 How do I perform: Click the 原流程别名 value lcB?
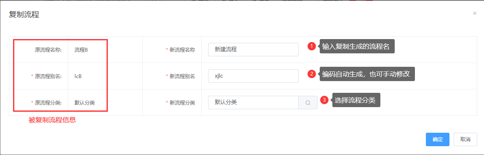[78, 76]
